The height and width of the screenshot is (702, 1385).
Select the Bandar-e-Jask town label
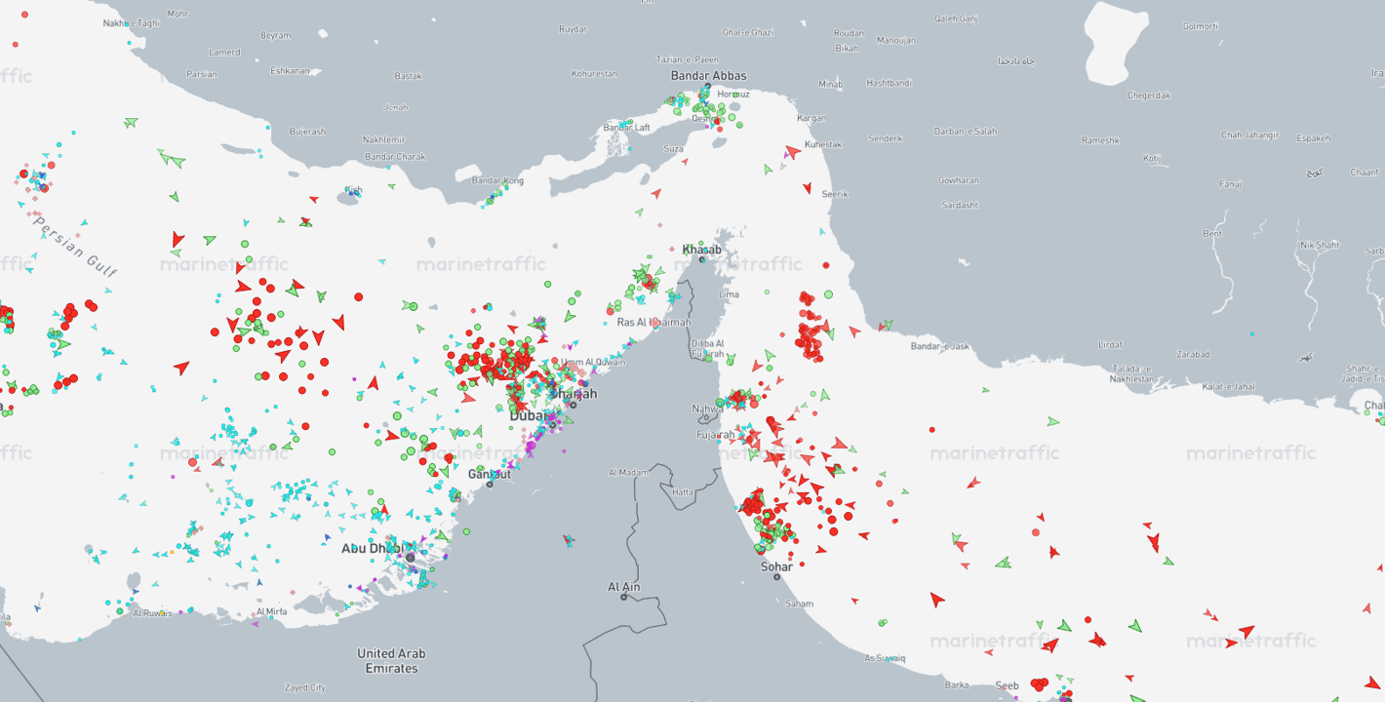pos(940,346)
